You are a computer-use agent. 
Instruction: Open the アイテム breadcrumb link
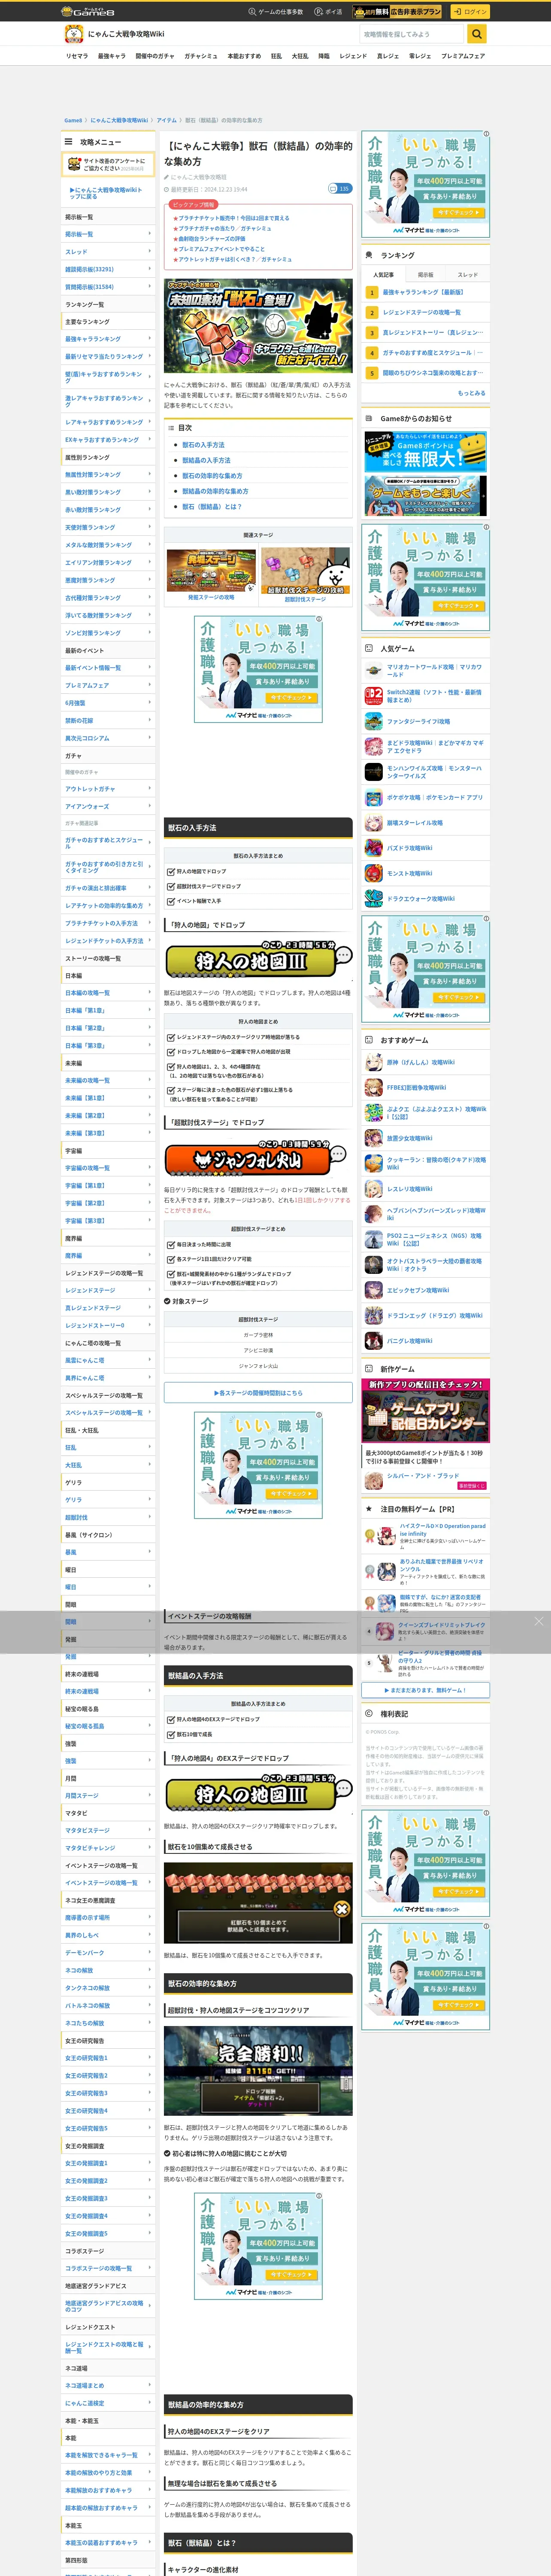[x=166, y=120]
